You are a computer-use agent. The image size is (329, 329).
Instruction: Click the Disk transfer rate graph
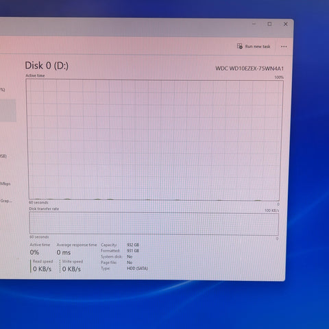154,223
